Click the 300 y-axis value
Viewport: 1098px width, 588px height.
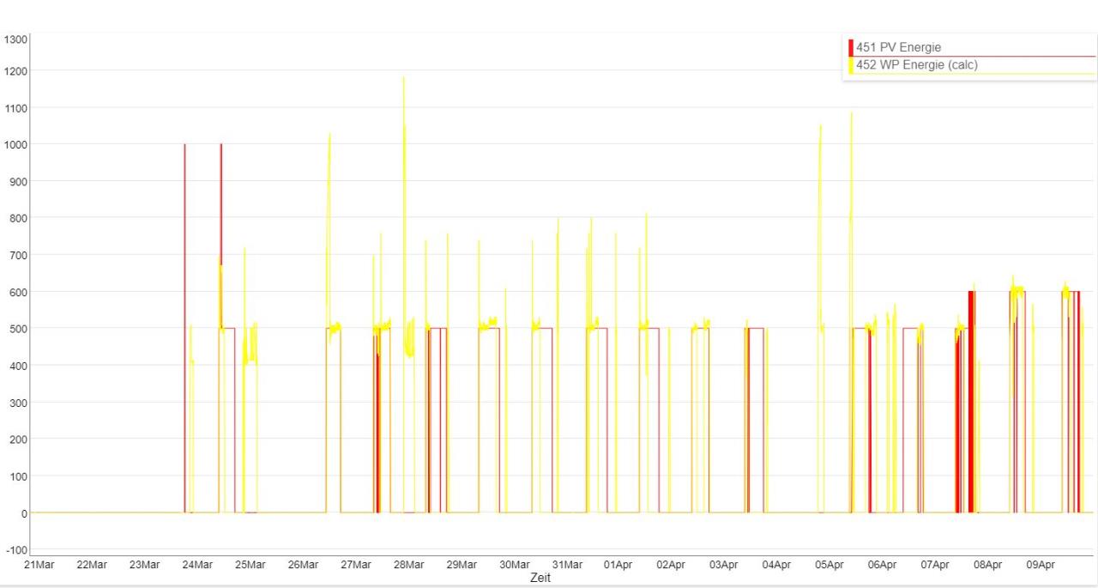tap(19, 403)
